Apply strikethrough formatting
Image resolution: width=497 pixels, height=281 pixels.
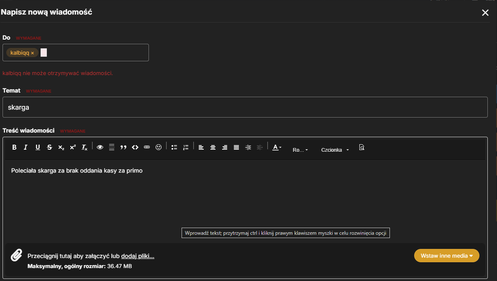tap(49, 147)
